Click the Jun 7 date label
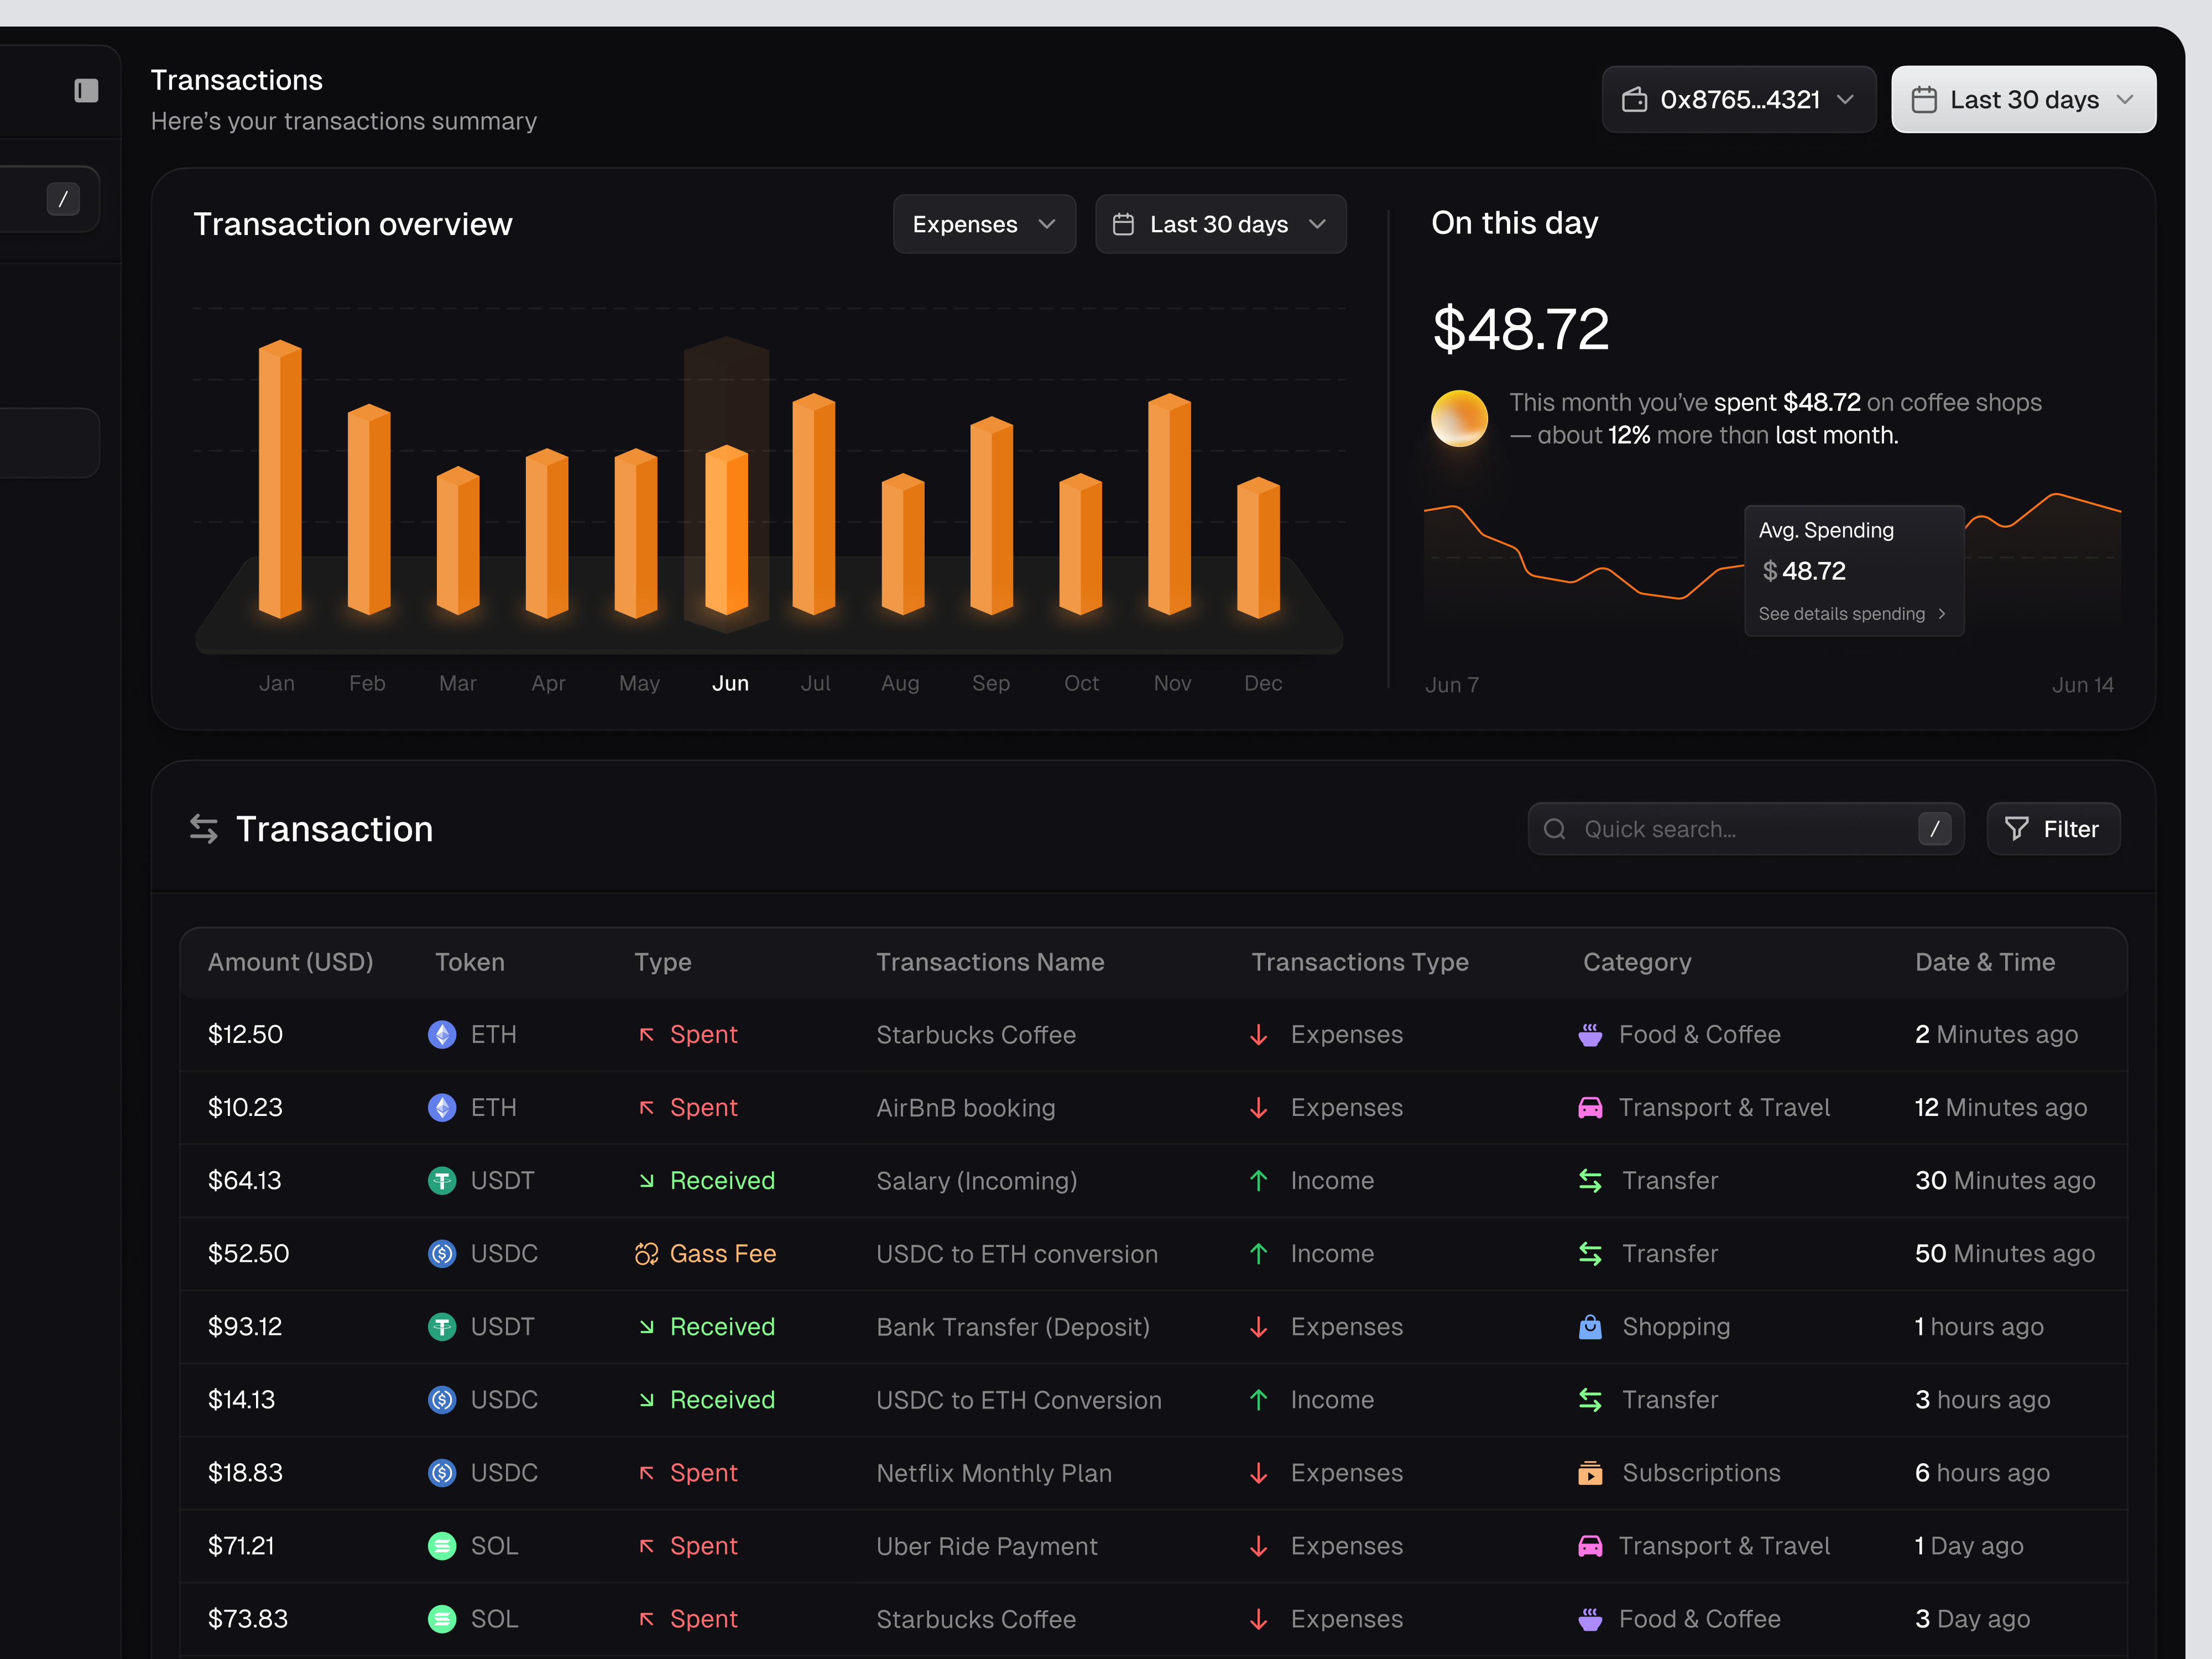The width and height of the screenshot is (2212, 1659). click(x=1451, y=685)
